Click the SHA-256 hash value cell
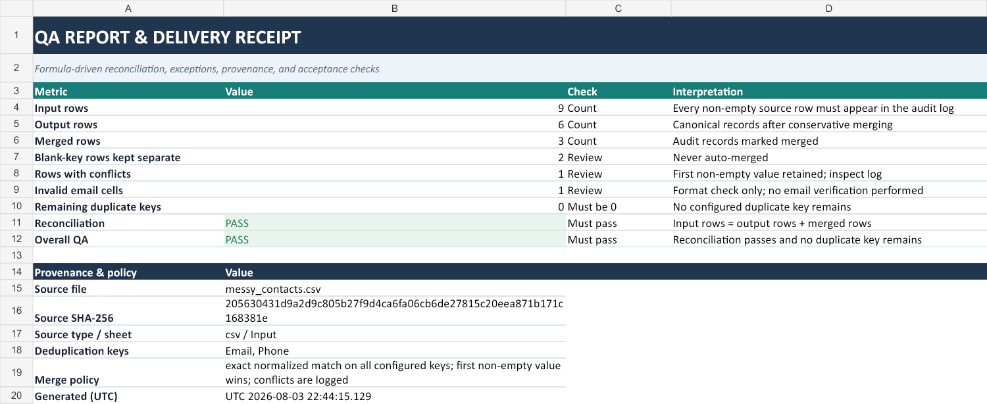This screenshot has height=404, width=987. click(x=395, y=311)
